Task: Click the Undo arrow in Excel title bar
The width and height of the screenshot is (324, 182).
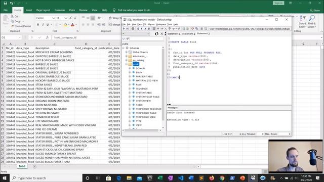Action: [x=12, y=3]
